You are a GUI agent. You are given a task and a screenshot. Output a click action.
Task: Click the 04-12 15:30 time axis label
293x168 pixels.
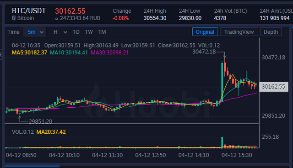[237, 155]
